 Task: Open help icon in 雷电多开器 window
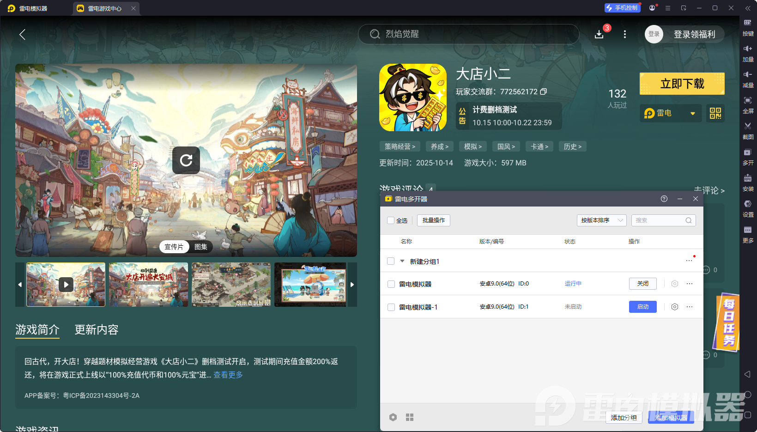pyautogui.click(x=664, y=199)
